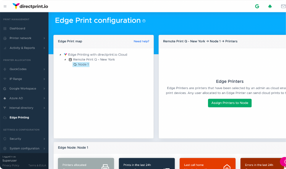Click the Printers allocated card
286x169 pixels.
86,164
